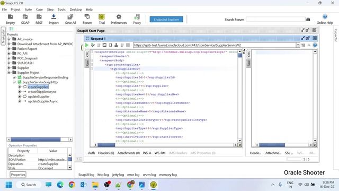Open the Forum toolbar icon
The height and width of the screenshot is (191, 339).
[87, 19]
